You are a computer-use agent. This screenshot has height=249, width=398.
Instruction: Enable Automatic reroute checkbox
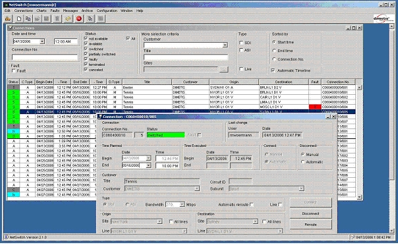tap(252, 204)
